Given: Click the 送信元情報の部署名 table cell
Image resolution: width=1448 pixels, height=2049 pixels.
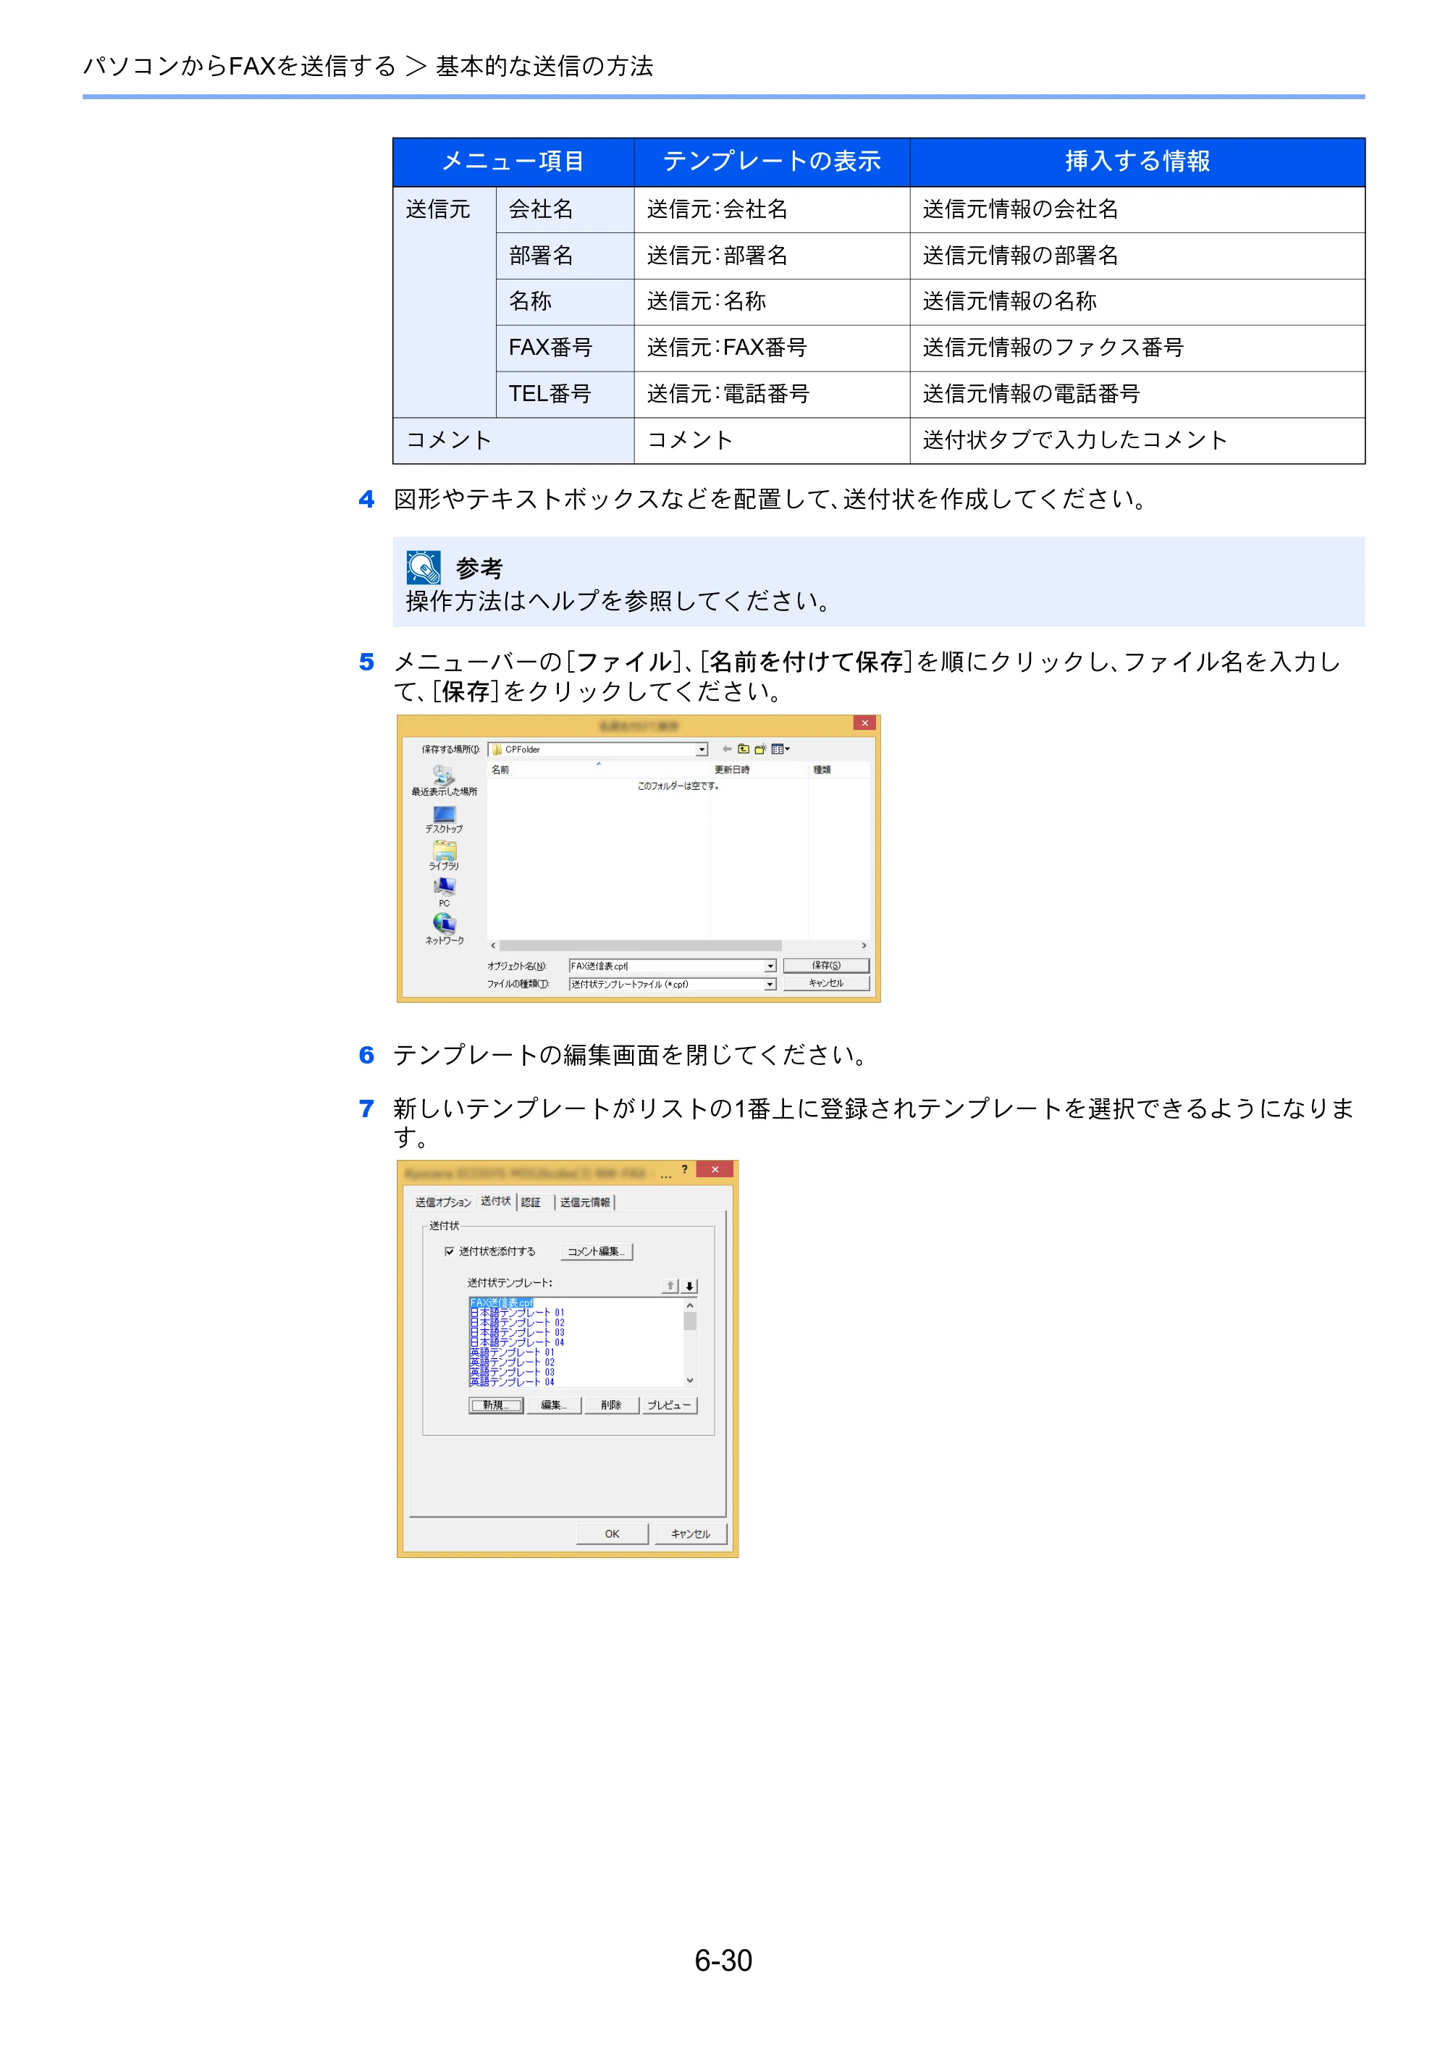Looking at the screenshot, I should (1137, 256).
